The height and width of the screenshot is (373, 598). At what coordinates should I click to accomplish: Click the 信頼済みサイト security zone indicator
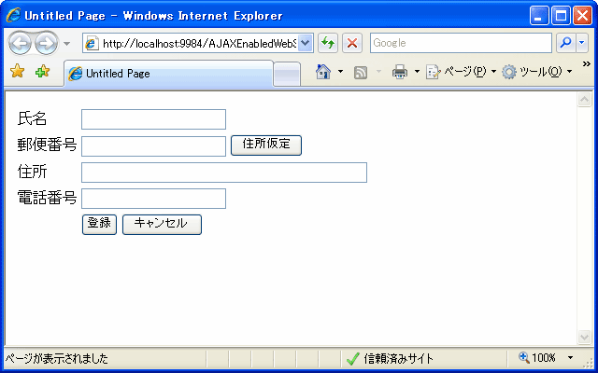[x=390, y=358]
